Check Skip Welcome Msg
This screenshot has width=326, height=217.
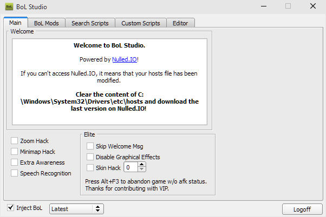(90, 146)
